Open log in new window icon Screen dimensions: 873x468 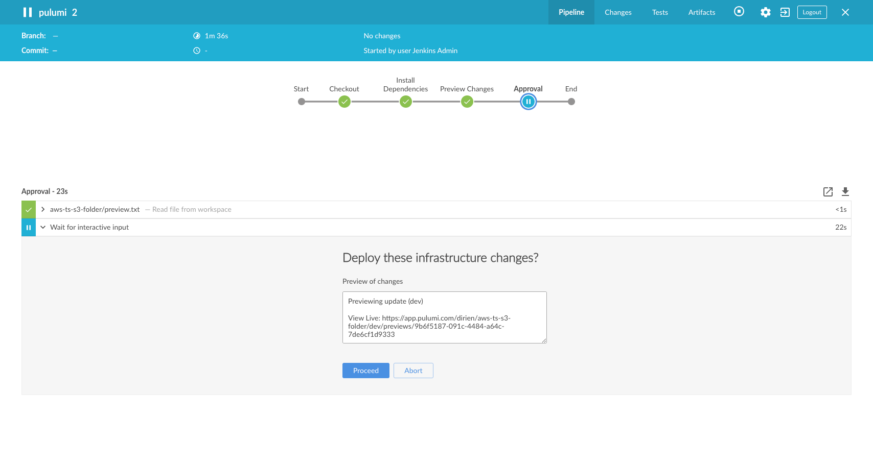[828, 191]
